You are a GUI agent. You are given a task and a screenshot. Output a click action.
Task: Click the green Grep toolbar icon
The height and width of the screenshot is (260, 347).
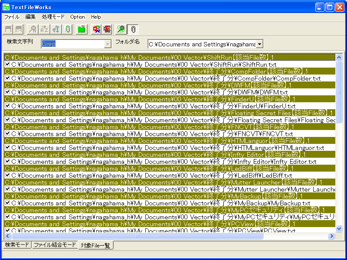121,29
